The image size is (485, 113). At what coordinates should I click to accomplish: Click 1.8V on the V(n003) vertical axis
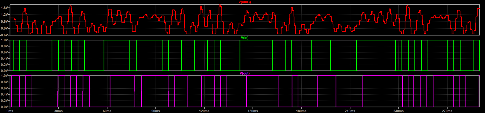5,8
